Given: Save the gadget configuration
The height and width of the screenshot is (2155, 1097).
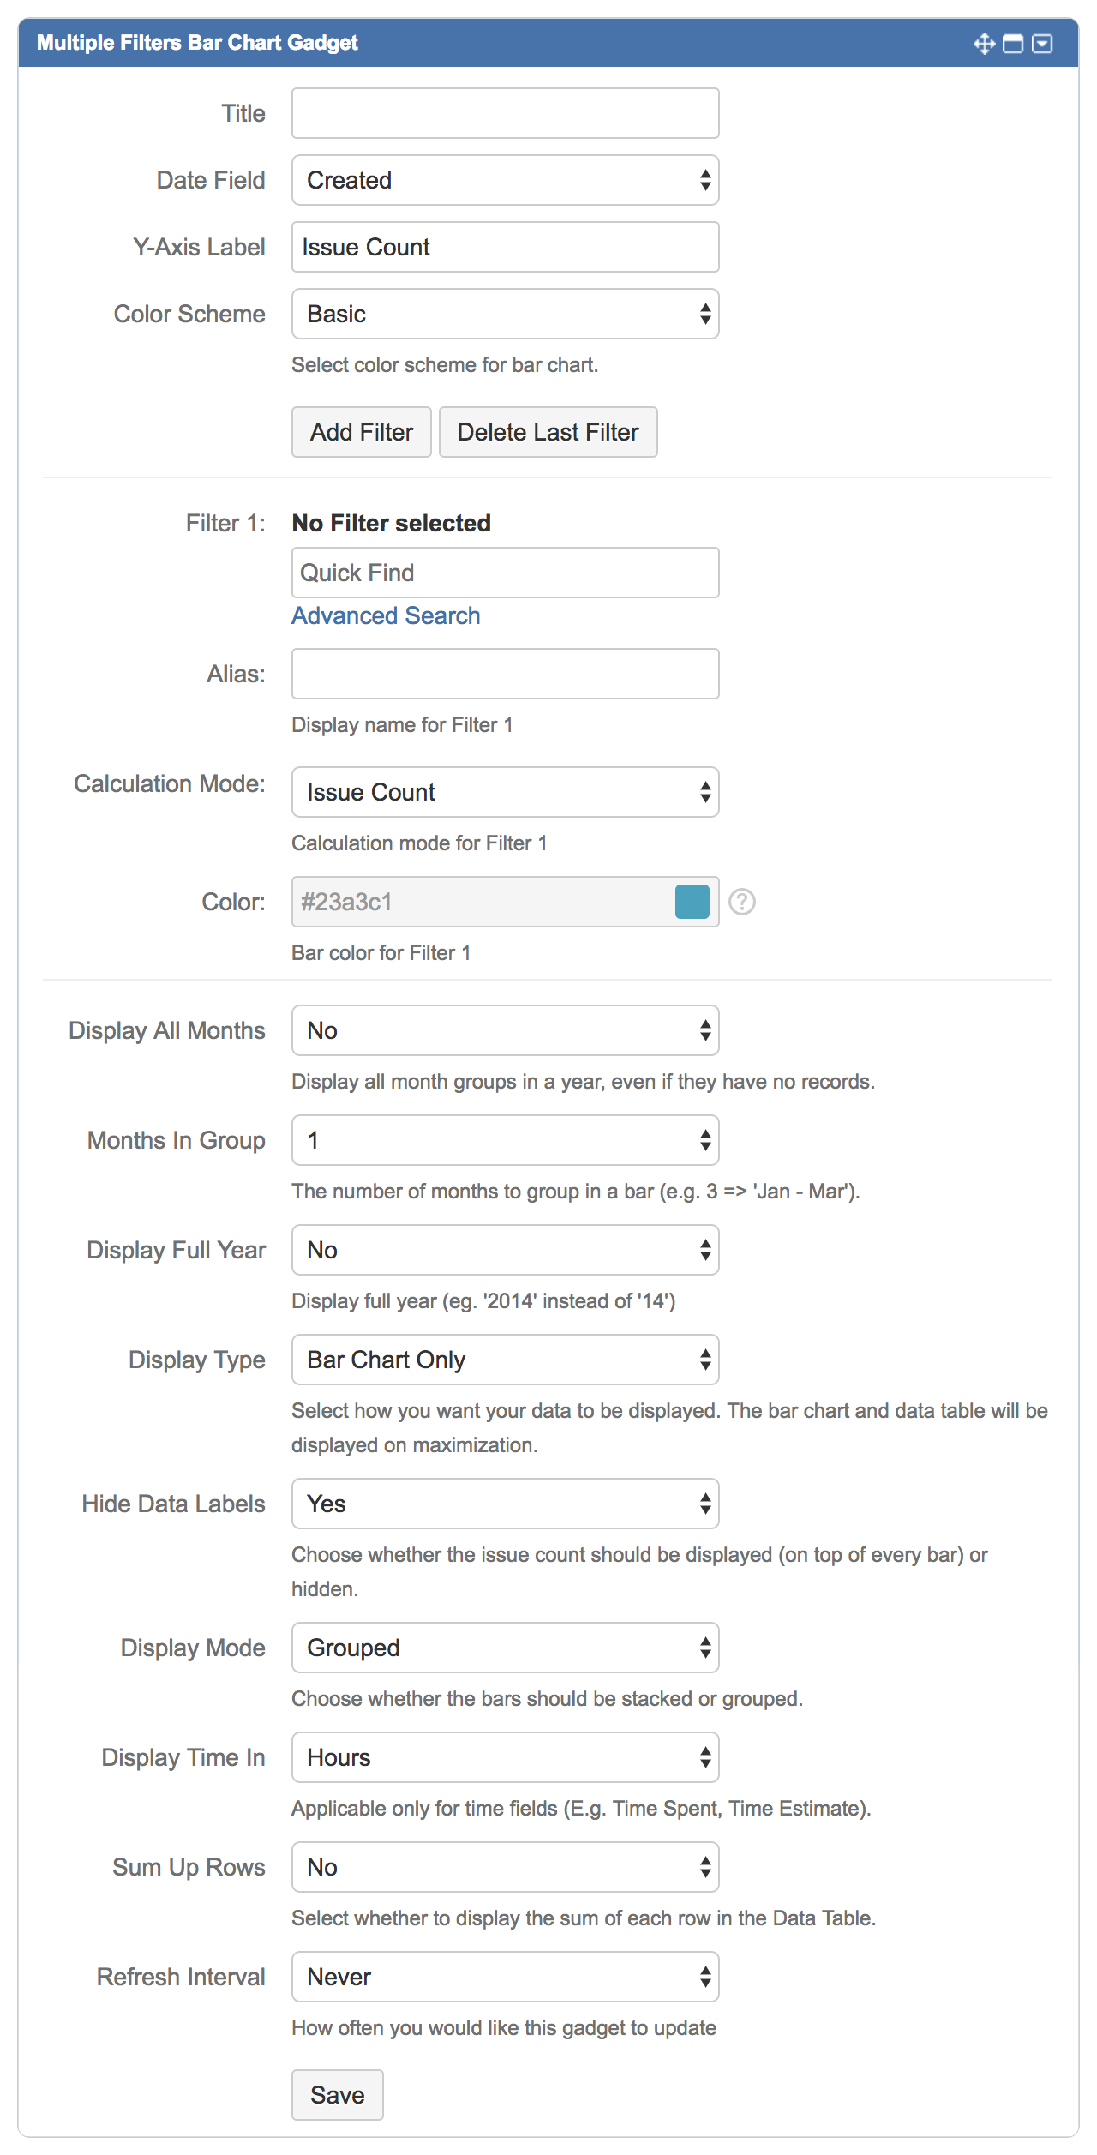Looking at the screenshot, I should coord(337,2095).
